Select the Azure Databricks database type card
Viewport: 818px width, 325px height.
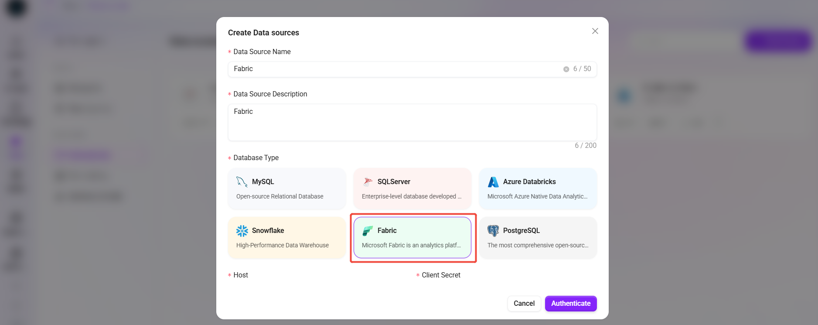538,189
